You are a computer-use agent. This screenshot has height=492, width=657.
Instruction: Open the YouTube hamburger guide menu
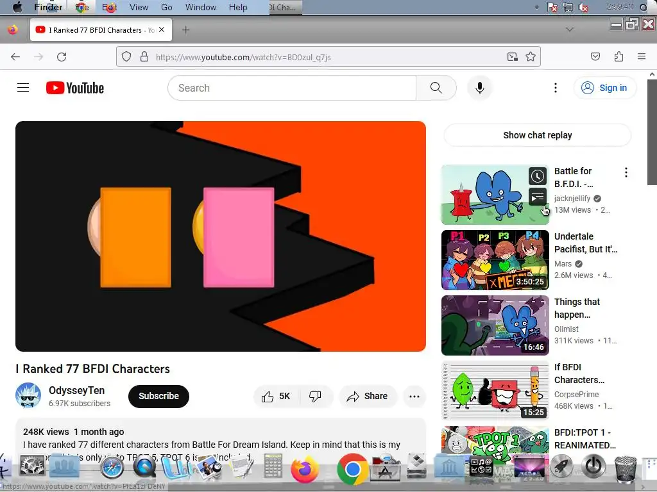(x=23, y=87)
